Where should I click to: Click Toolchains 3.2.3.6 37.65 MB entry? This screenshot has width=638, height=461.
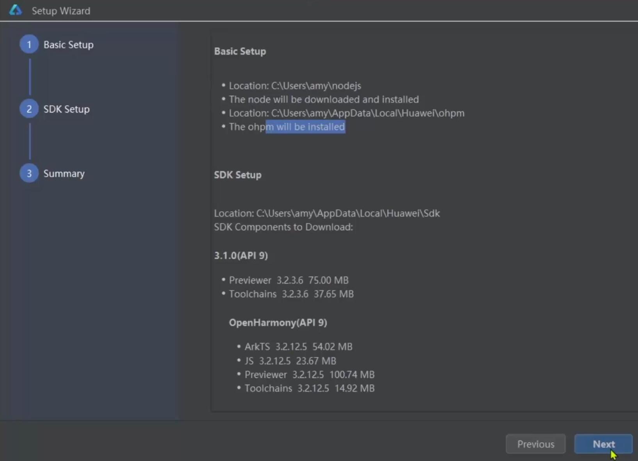[291, 294]
